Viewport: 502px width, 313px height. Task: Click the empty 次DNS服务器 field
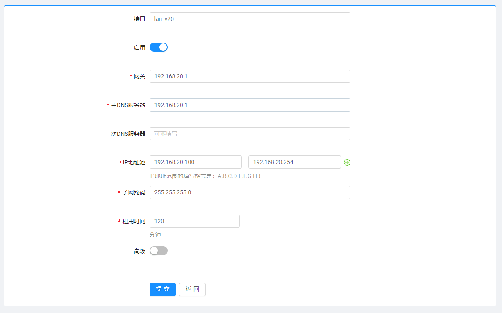point(250,134)
